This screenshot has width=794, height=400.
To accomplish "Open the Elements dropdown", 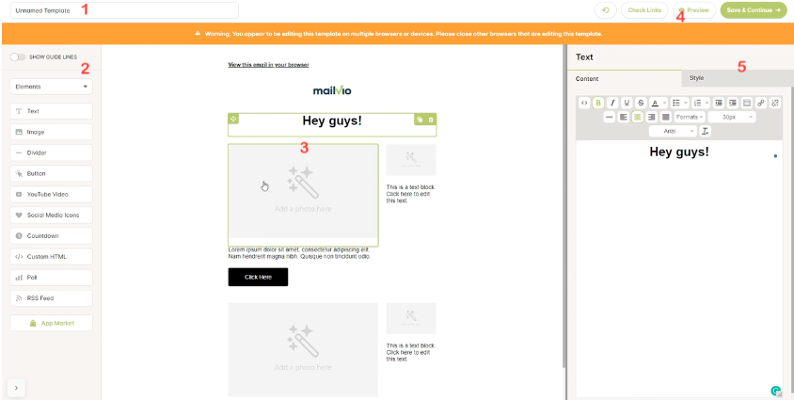I will pos(51,87).
